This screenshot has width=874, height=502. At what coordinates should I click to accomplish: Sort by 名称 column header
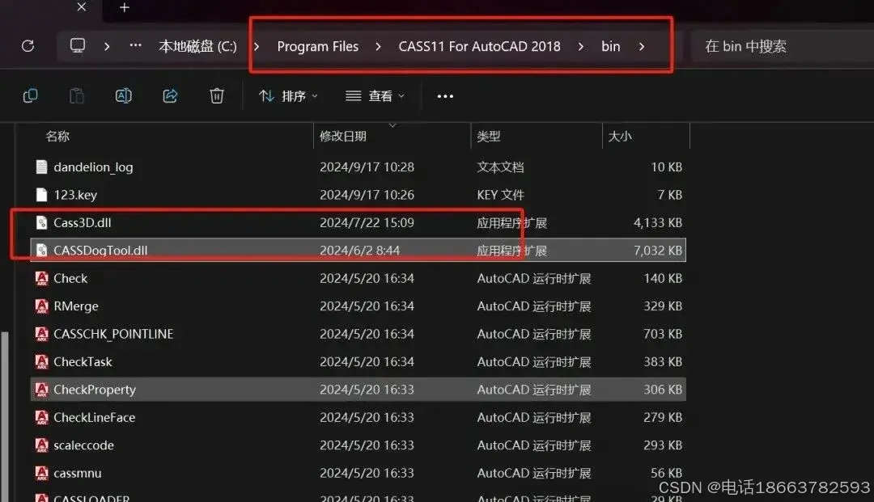(x=57, y=137)
